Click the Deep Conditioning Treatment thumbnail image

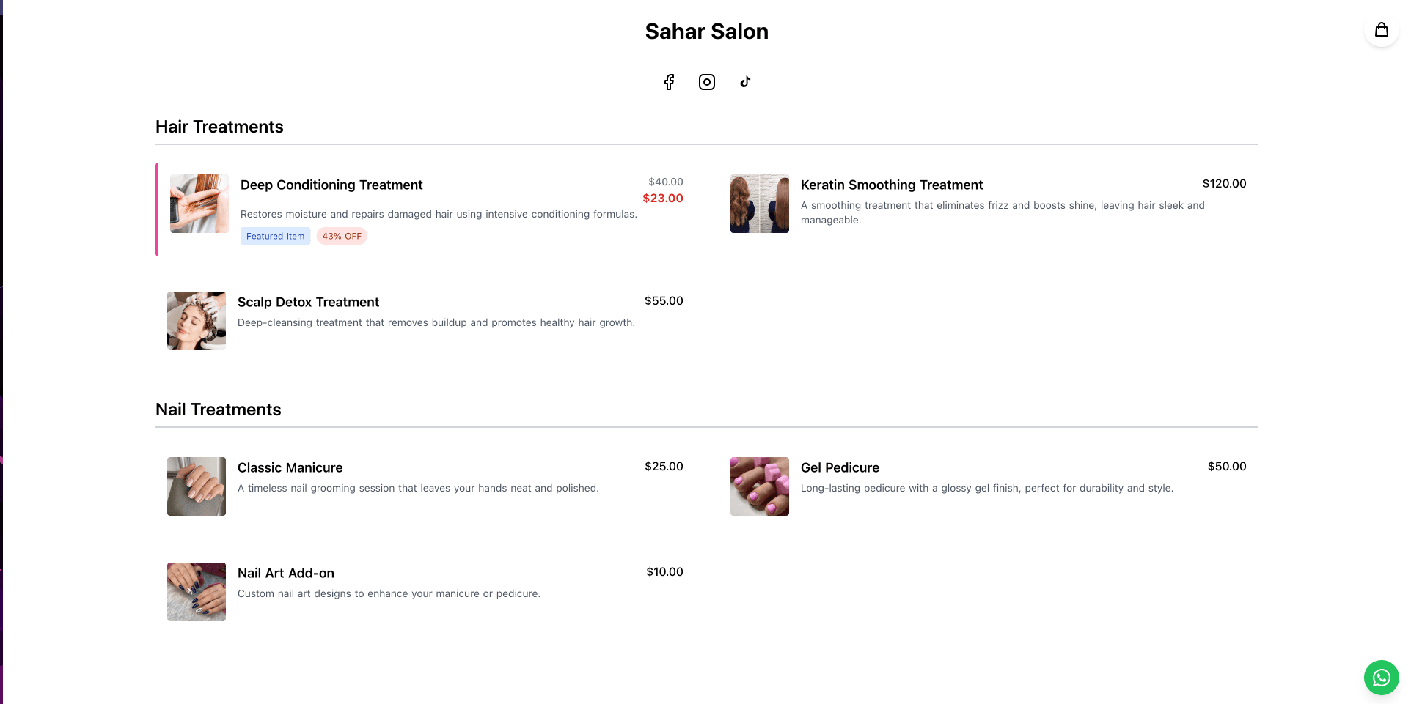[199, 204]
